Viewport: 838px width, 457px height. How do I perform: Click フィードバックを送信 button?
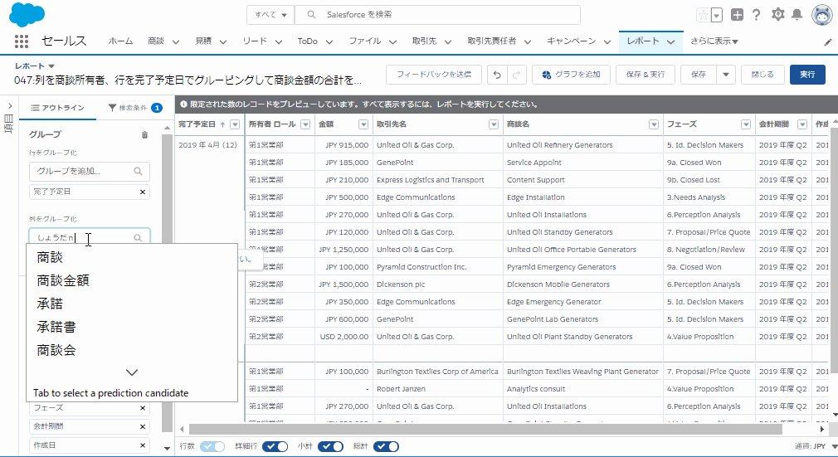[x=434, y=75]
